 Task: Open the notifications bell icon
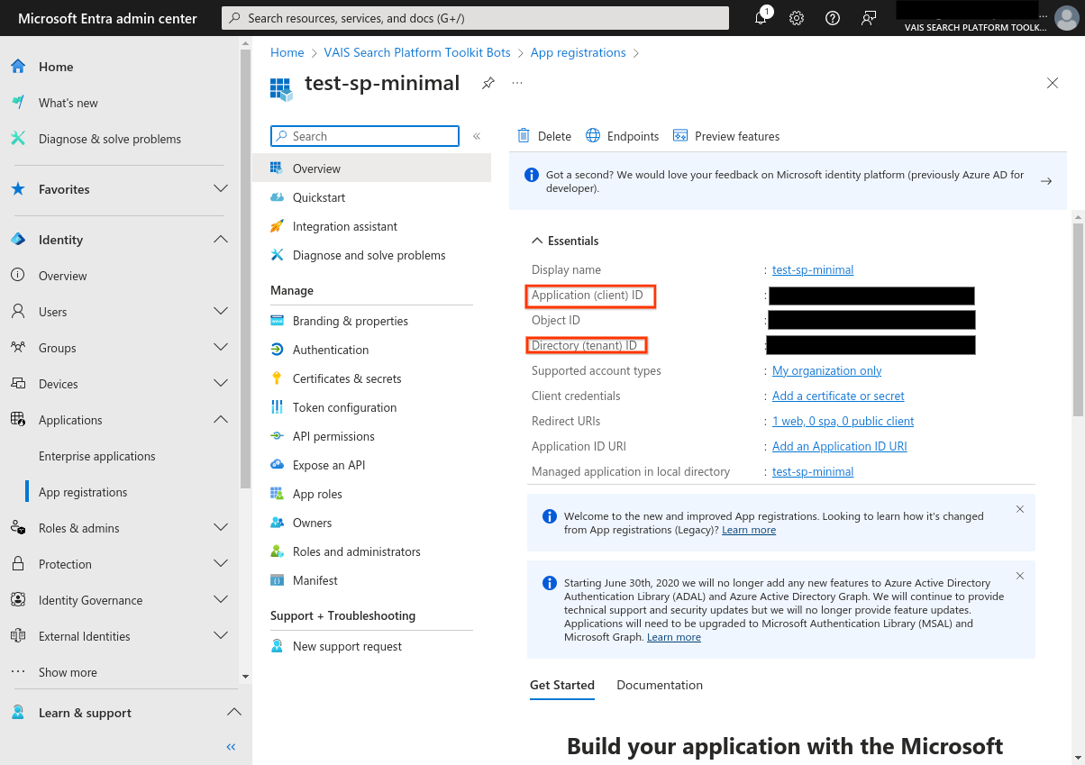(x=761, y=18)
